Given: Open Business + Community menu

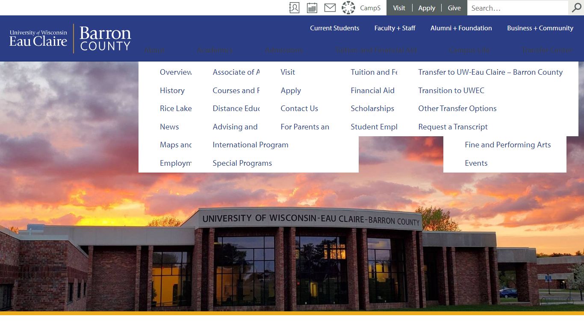Looking at the screenshot, I should coord(540,28).
